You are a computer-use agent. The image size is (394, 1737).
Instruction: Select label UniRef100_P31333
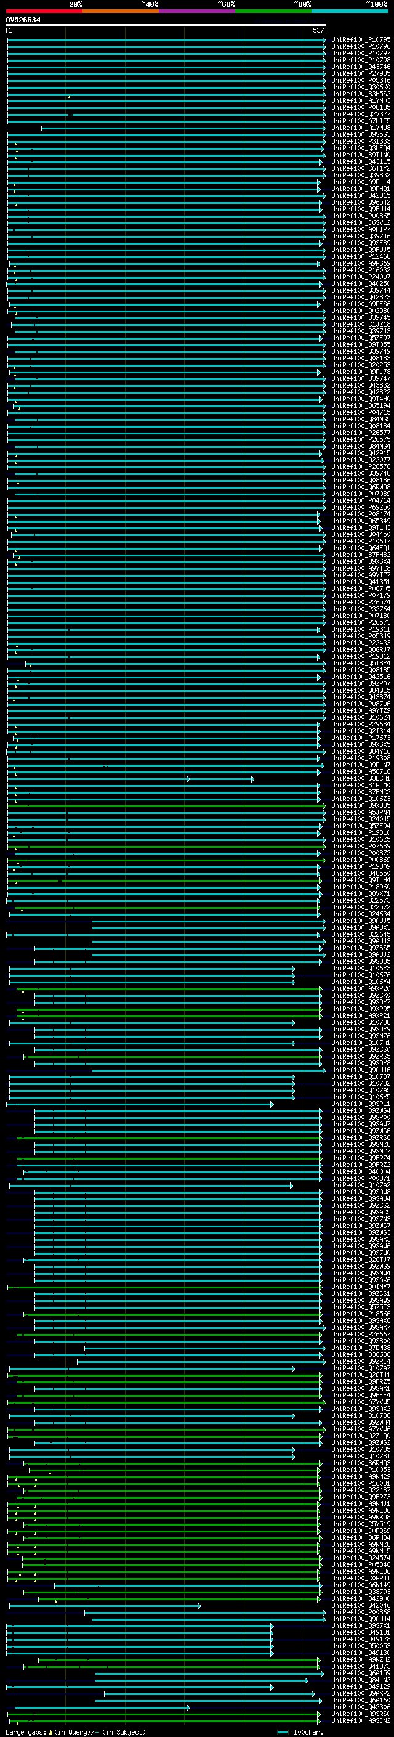(x=361, y=142)
